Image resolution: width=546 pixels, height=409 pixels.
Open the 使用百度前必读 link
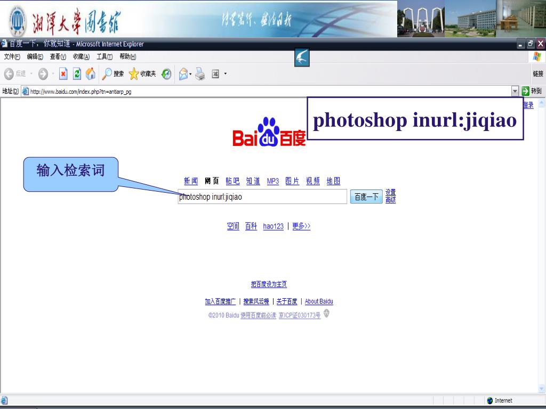[259, 315]
